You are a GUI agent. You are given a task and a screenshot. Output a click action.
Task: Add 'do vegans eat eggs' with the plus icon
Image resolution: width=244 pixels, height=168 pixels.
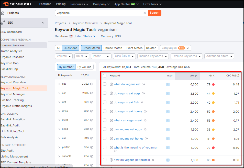coord(111,93)
